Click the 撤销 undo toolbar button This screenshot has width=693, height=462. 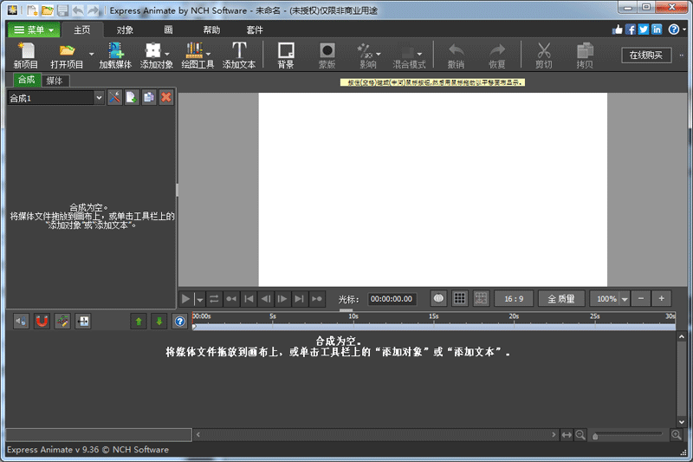pos(456,55)
